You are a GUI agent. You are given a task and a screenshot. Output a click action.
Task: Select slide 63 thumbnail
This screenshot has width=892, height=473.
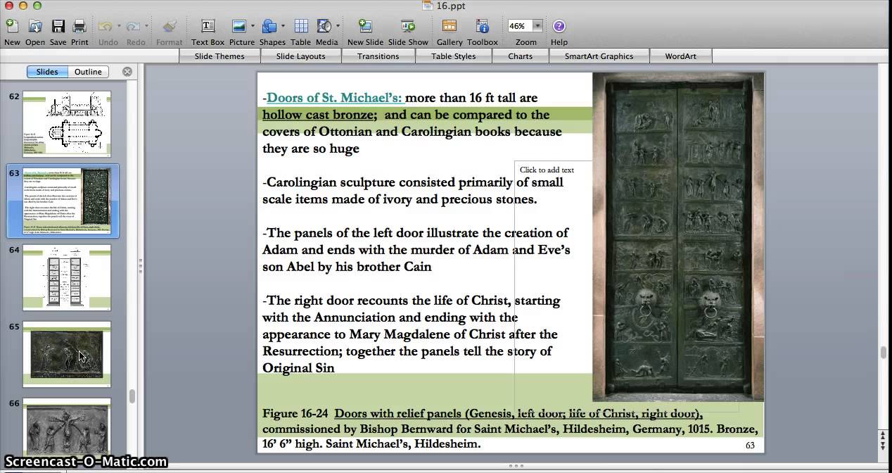(67, 201)
